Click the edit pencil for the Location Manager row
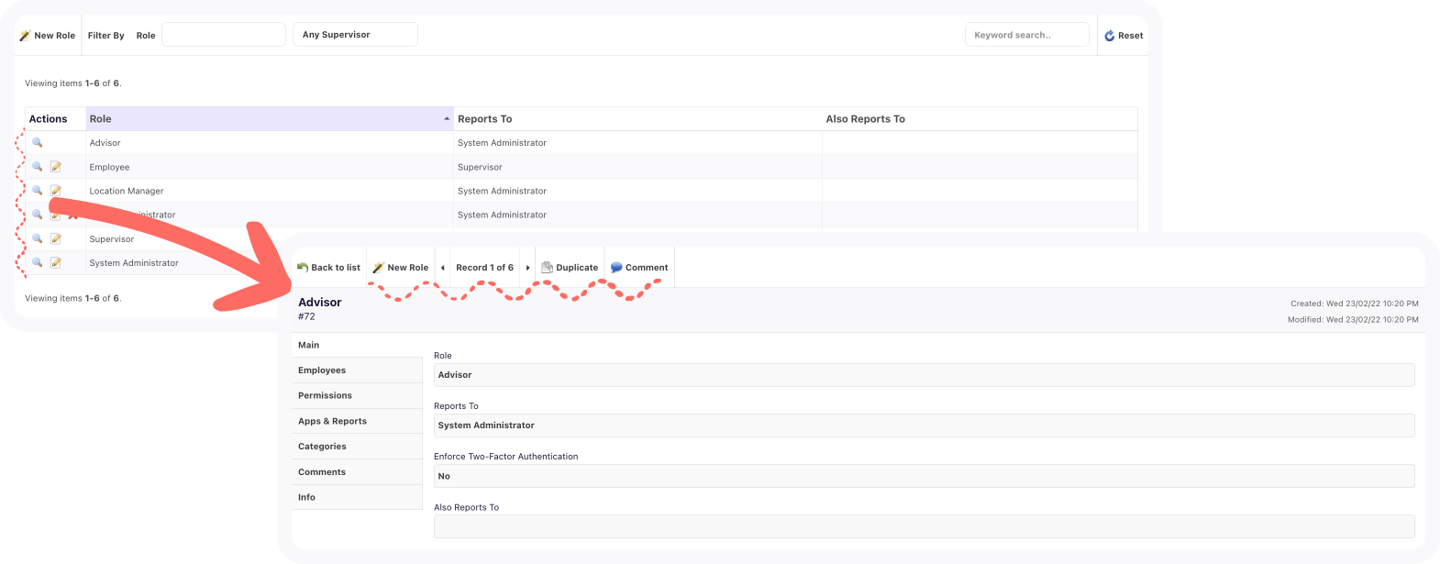 (56, 190)
